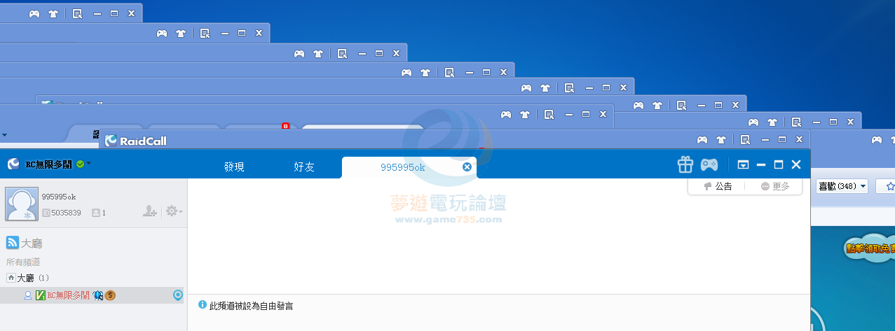This screenshot has height=331, width=895.
Task: Click gamepad icon of partially visible far-right window
Action: [877, 139]
